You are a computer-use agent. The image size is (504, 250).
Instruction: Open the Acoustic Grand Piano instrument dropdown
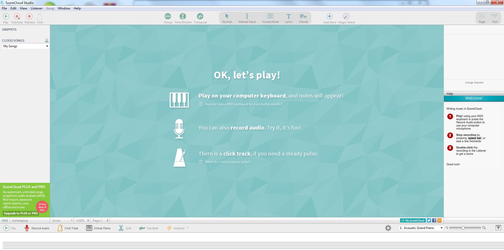(x=421, y=228)
